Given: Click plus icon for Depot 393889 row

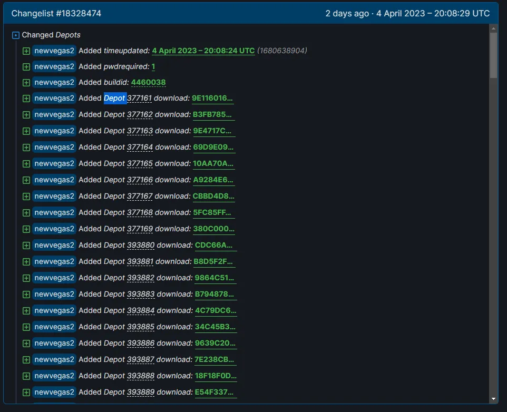Looking at the screenshot, I should 26,393.
